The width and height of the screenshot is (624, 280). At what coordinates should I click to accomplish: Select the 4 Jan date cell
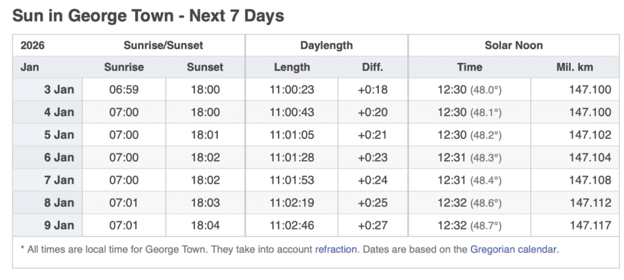coord(59,112)
